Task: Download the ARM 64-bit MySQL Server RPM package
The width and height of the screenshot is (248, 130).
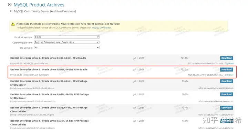Action: (x=226, y=94)
